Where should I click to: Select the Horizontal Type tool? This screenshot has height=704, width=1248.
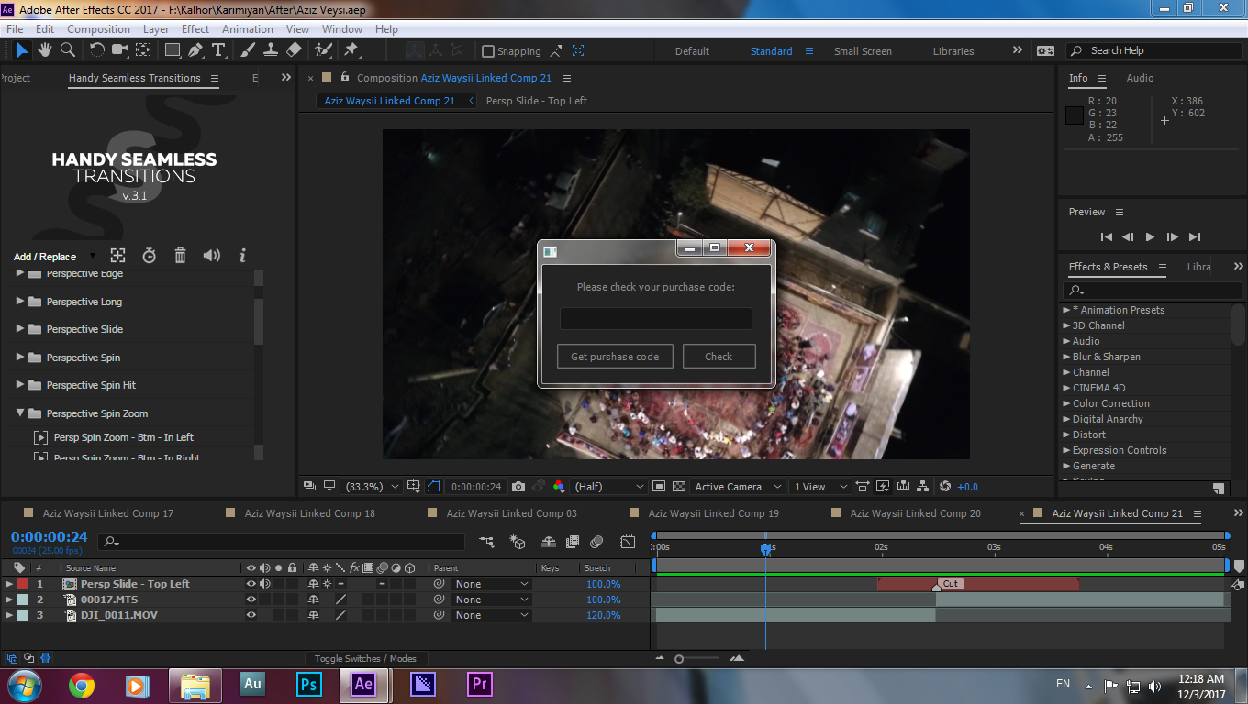[218, 50]
